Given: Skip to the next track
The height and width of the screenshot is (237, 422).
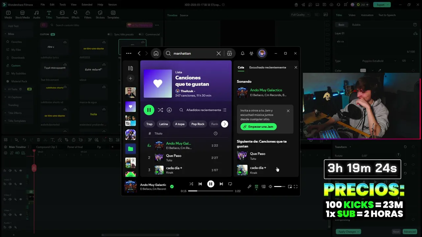Looking at the screenshot, I should pos(221,184).
